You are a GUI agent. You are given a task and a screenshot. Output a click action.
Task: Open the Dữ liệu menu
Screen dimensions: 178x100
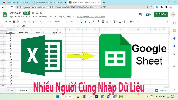[53, 17]
